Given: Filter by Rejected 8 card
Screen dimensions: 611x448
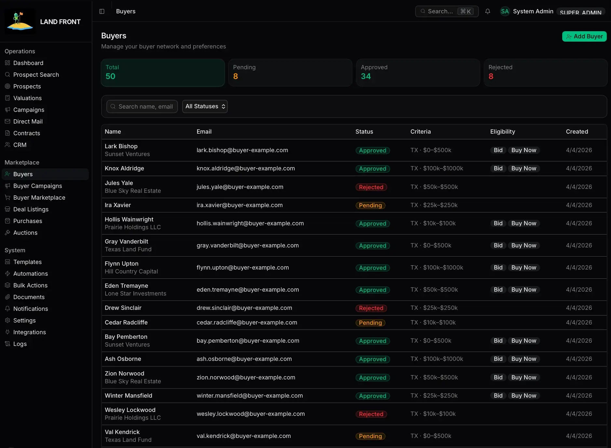Looking at the screenshot, I should pyautogui.click(x=546, y=72).
